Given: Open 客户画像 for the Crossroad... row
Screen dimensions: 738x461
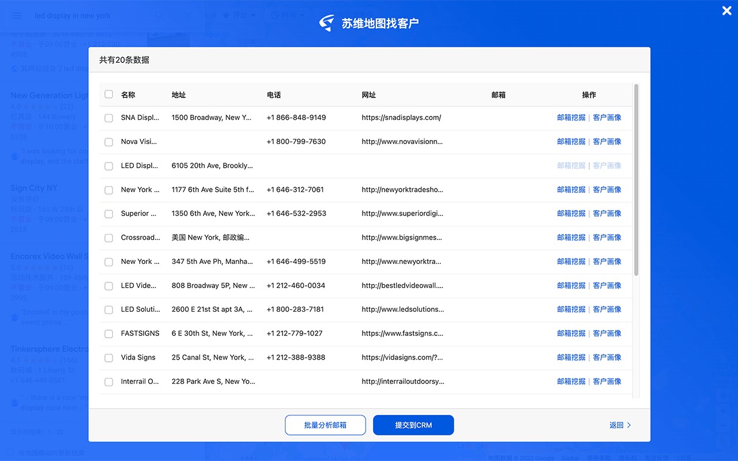Looking at the screenshot, I should pos(607,237).
